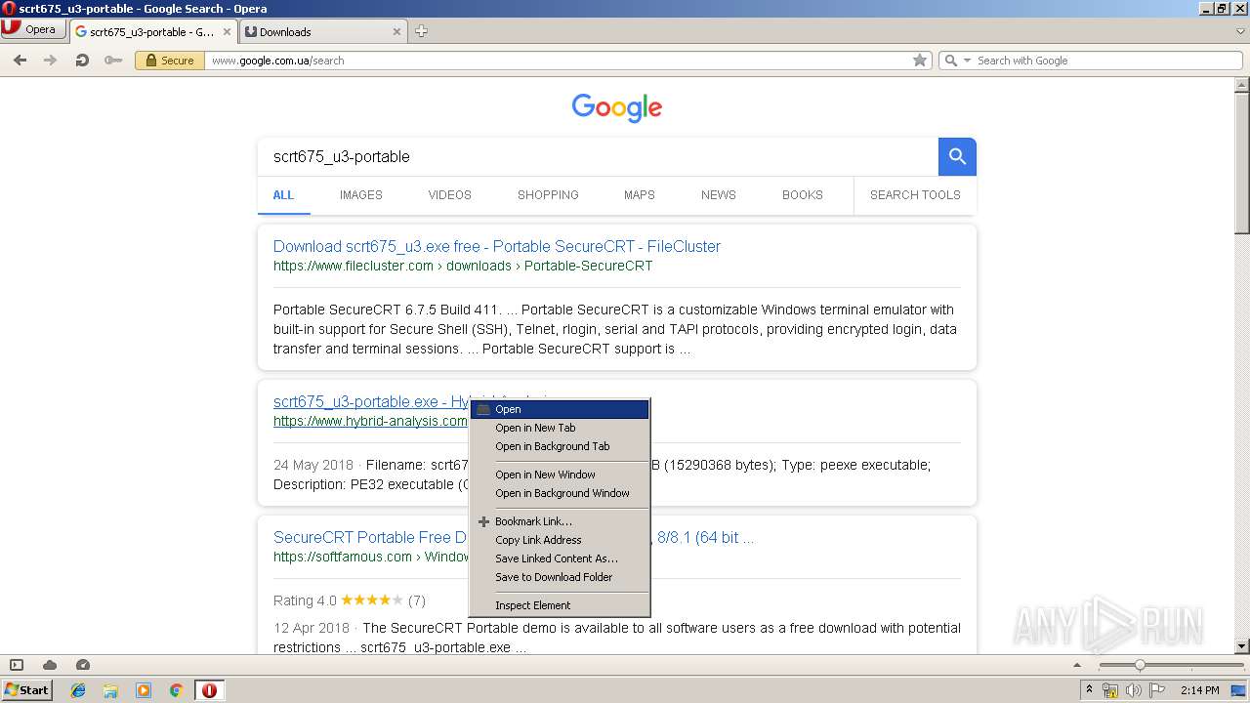Switch to the IMAGES search tab

(360, 195)
